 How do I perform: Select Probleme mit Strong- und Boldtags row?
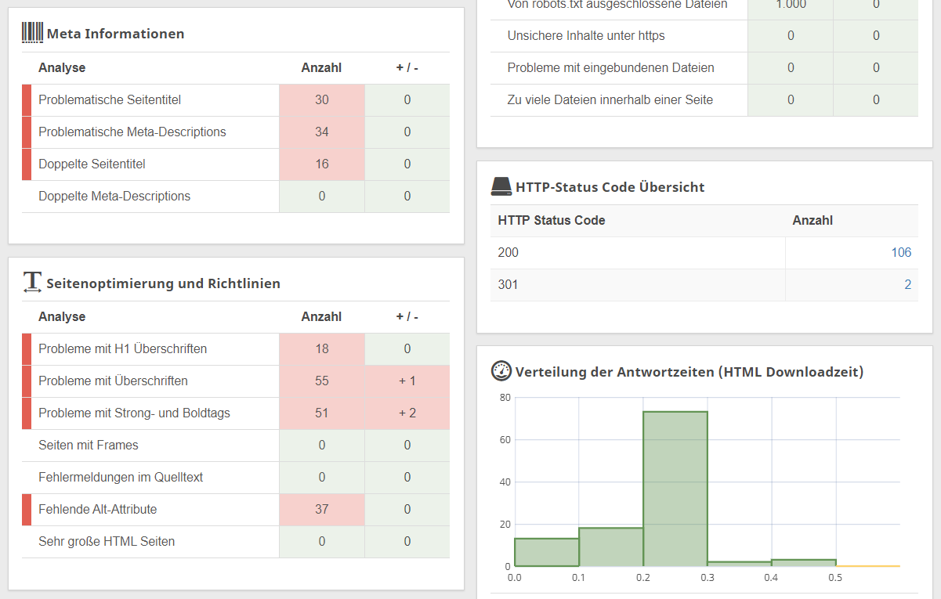pyautogui.click(x=134, y=413)
